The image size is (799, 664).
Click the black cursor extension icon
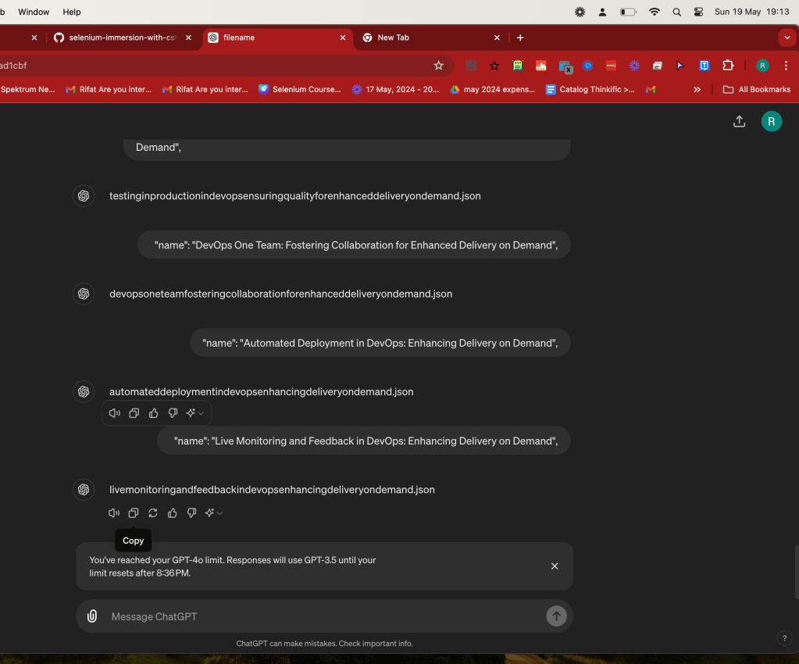click(x=680, y=65)
